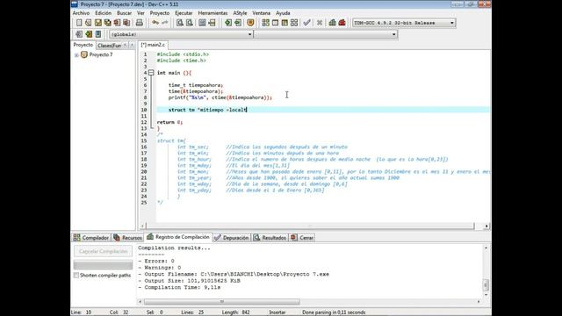Viewport: 562px width, 316px height.
Task: Click the editor horizontal scrollbar left arrow
Action: pos(142,226)
